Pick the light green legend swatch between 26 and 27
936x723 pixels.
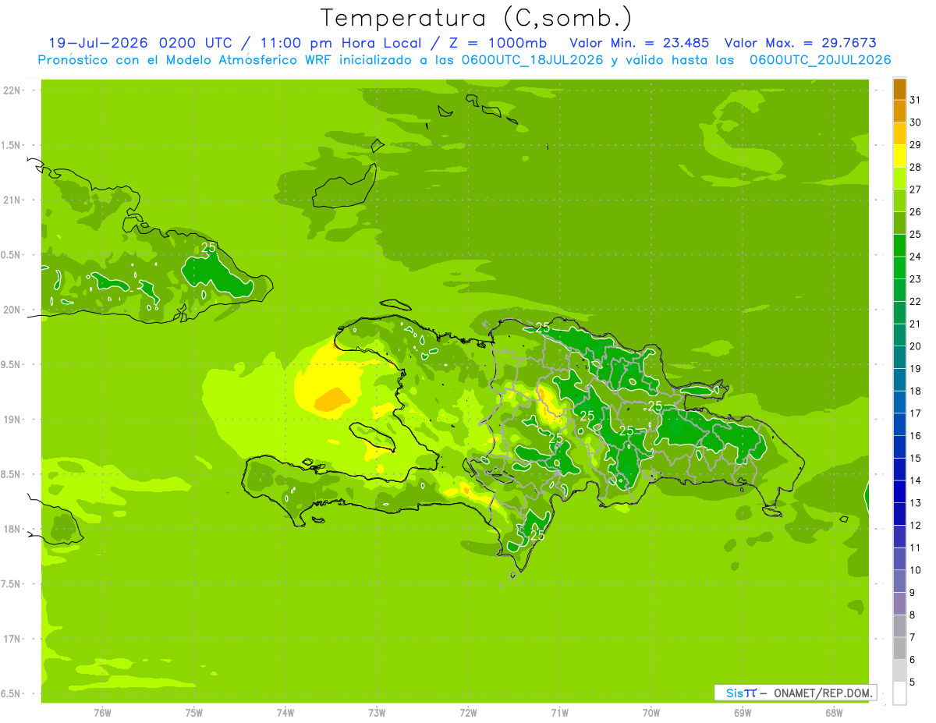click(x=899, y=201)
